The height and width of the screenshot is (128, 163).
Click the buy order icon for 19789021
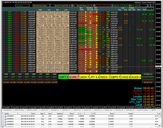(x=5, y=119)
